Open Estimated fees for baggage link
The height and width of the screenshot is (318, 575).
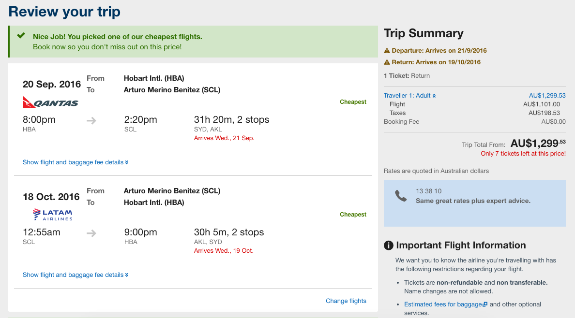[443, 304]
